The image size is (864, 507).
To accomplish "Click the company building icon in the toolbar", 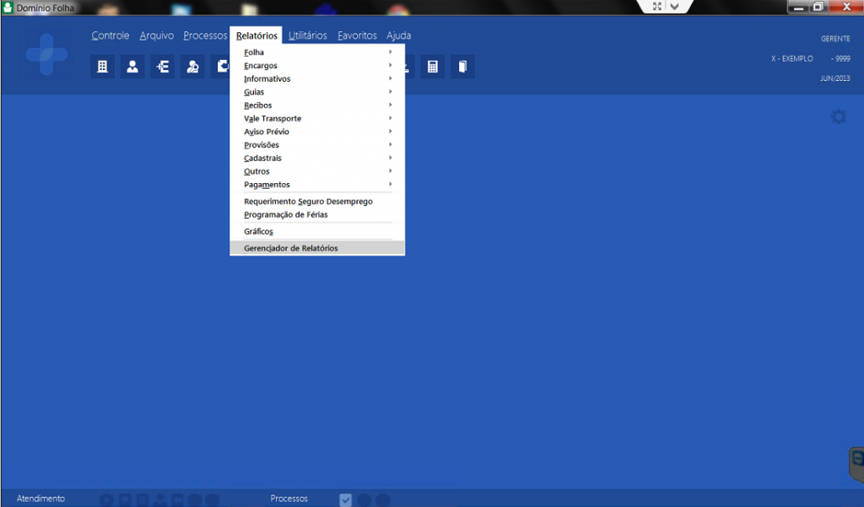I will [102, 67].
